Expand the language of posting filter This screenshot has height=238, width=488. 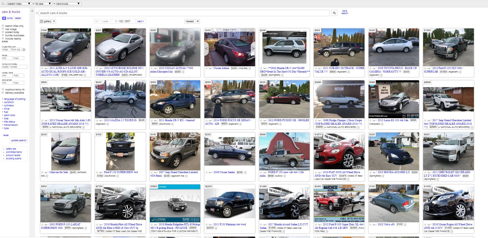[x=14, y=99]
